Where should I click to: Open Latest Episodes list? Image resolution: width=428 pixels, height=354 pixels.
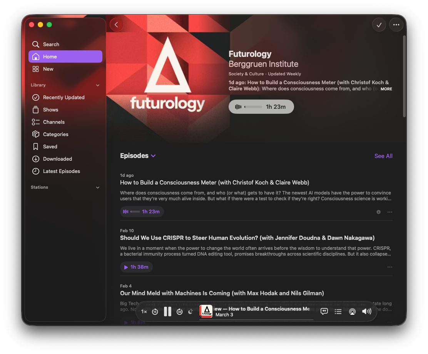[65, 171]
